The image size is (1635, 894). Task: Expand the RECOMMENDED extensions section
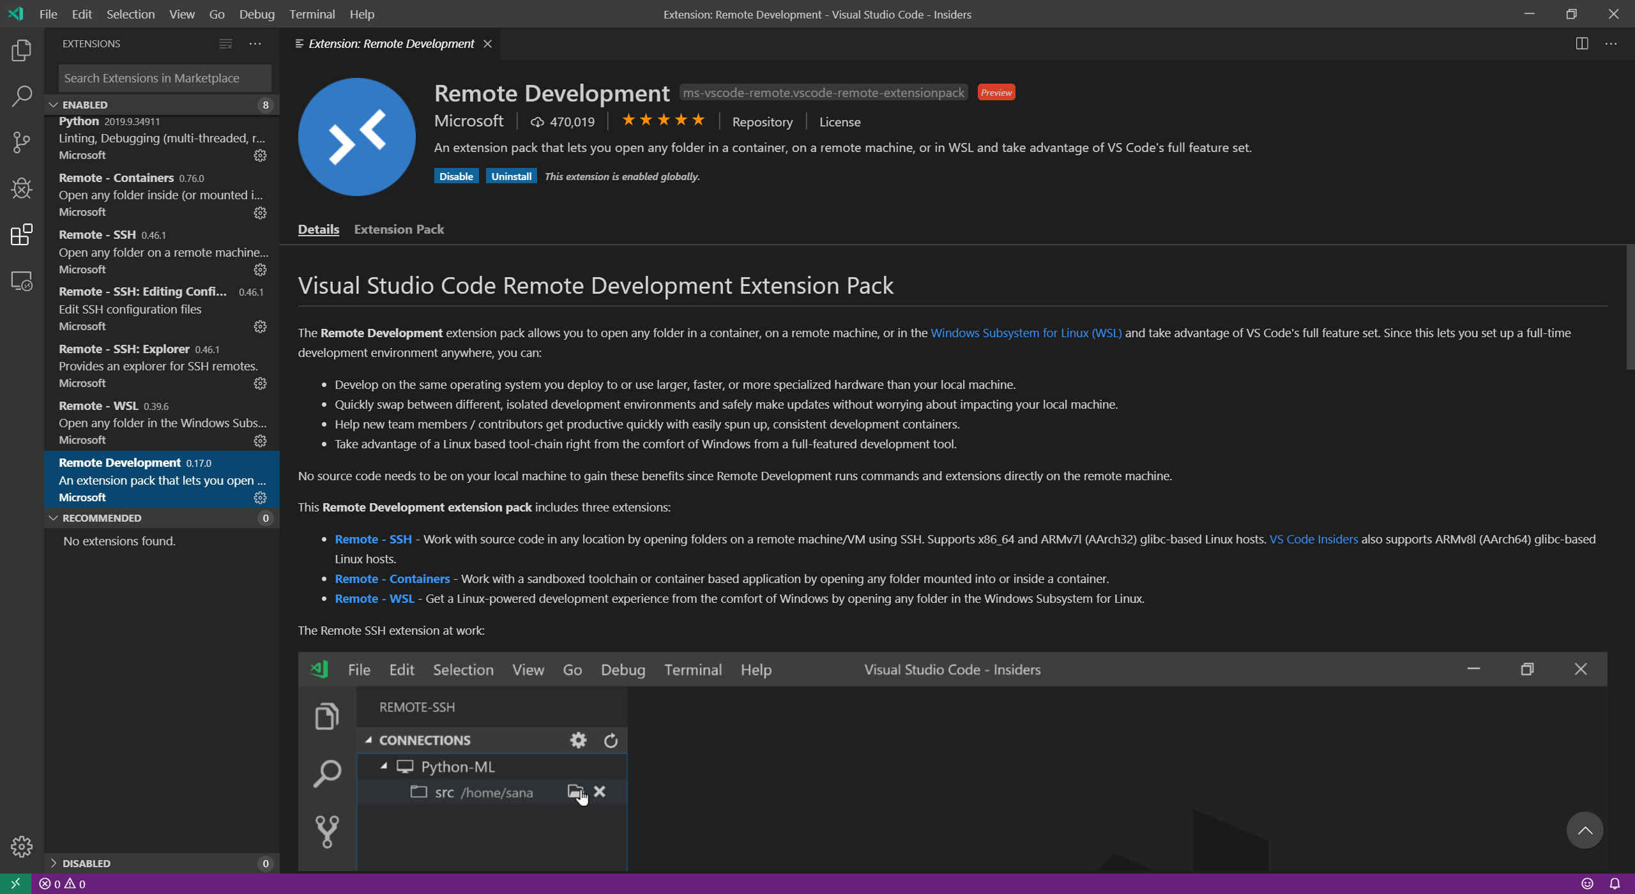(53, 518)
